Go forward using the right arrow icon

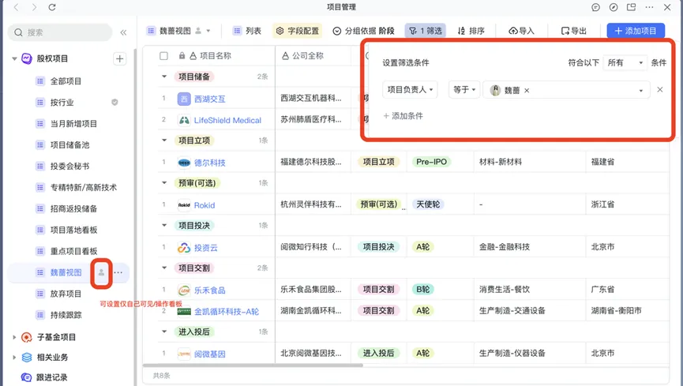point(34,7)
